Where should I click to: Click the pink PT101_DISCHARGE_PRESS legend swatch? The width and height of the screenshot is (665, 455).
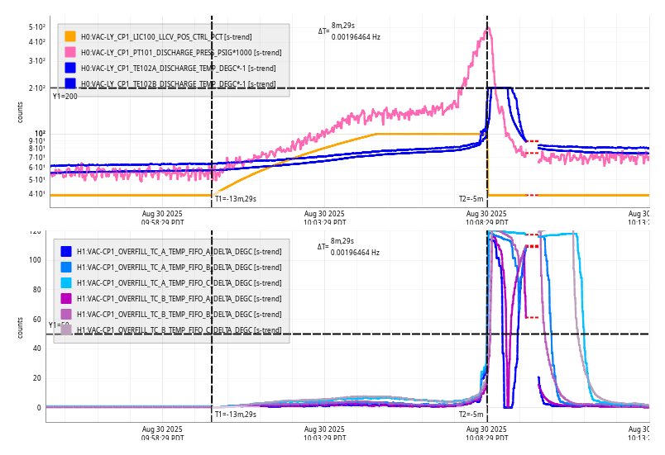pyautogui.click(x=70, y=52)
